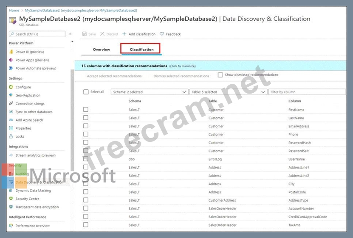Image resolution: width=353 pixels, height=238 pixels.
Task: Click the Configure icon in Settings
Action: pos(11,87)
